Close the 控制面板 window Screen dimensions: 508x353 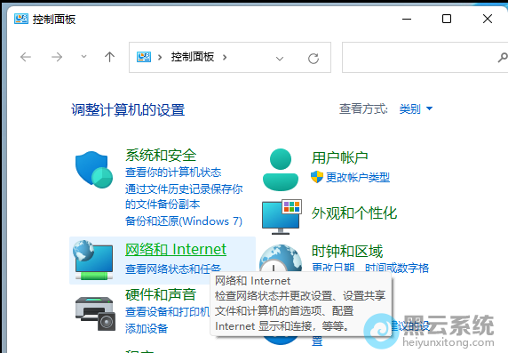(x=488, y=19)
